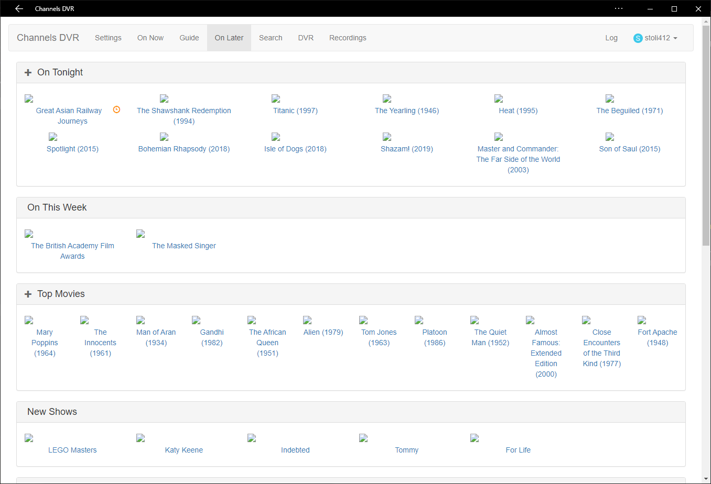Open the Search tab
This screenshot has width=711, height=484.
click(271, 38)
